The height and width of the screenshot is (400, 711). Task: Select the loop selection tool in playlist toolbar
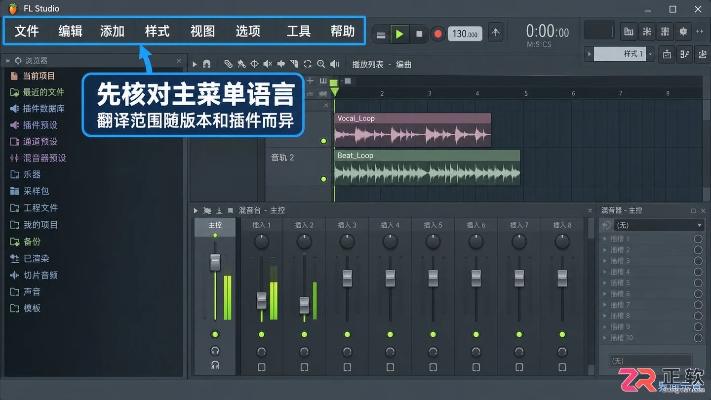click(x=308, y=64)
